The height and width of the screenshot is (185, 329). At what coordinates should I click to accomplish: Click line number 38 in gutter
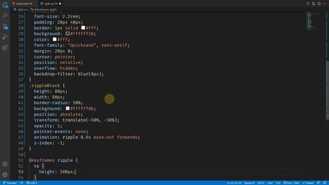click(21, 86)
